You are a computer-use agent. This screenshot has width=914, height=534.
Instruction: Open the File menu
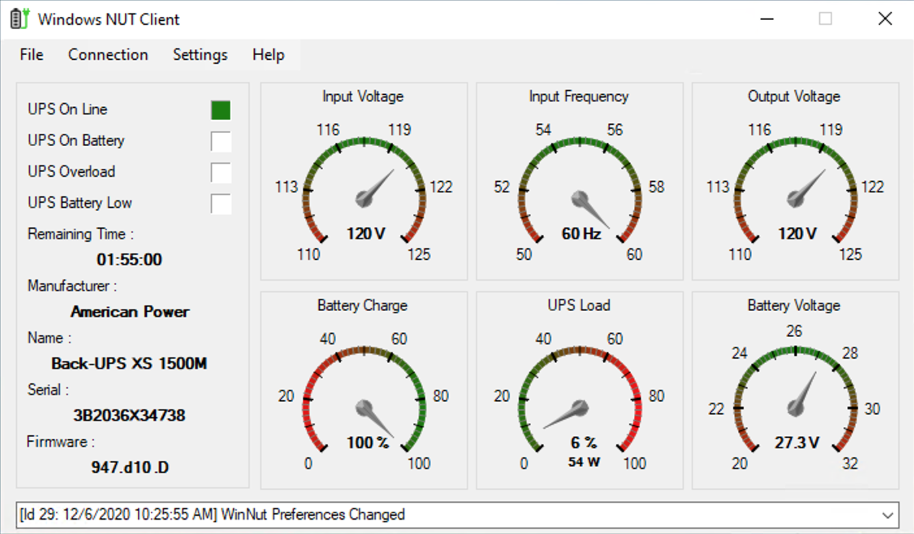tap(32, 55)
